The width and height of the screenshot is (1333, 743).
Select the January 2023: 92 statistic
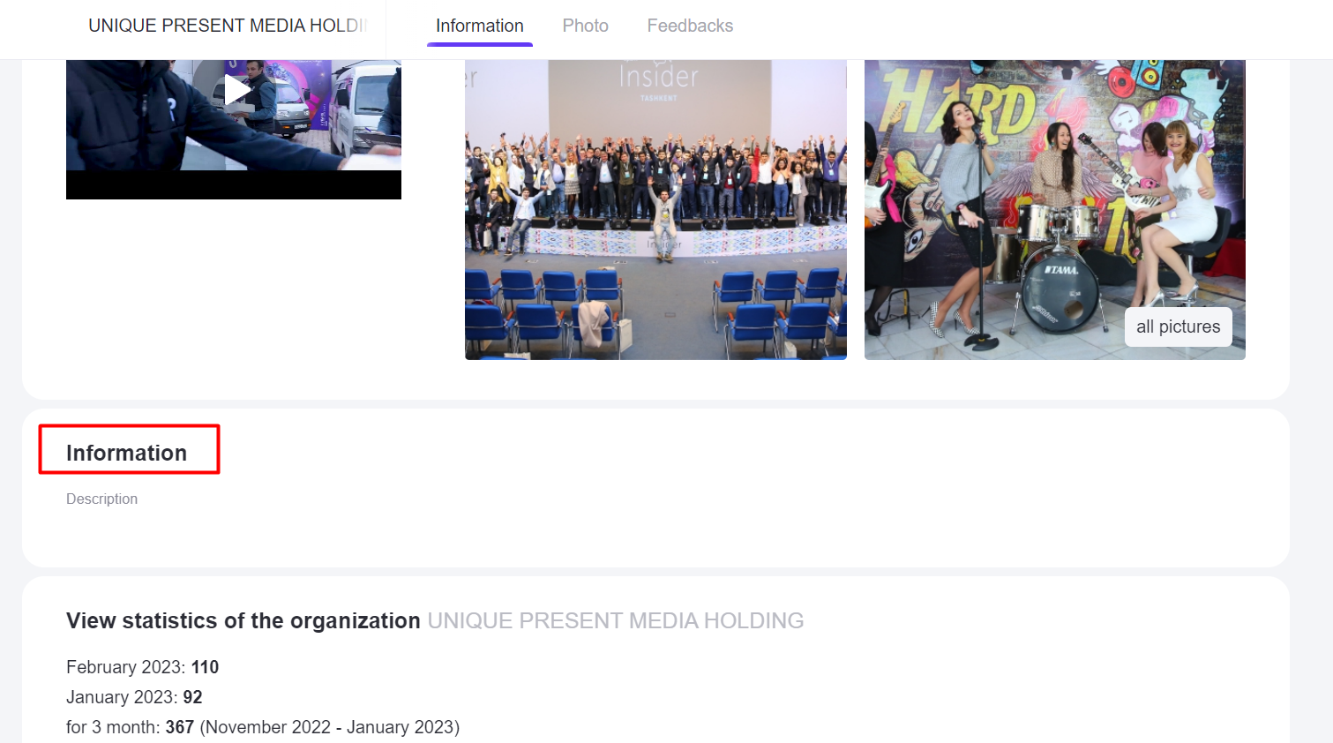point(134,697)
